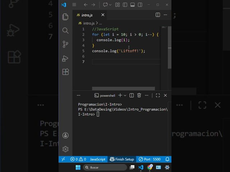Viewport: 230px width, 172px height.
Task: Go forward with the right arrow
Action: tap(93, 5)
